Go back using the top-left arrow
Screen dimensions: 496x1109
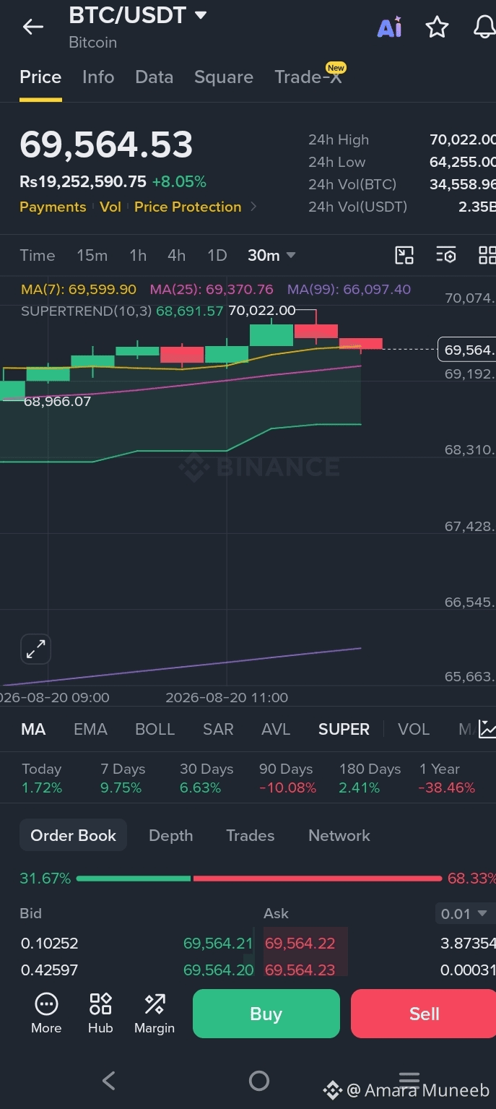click(33, 27)
